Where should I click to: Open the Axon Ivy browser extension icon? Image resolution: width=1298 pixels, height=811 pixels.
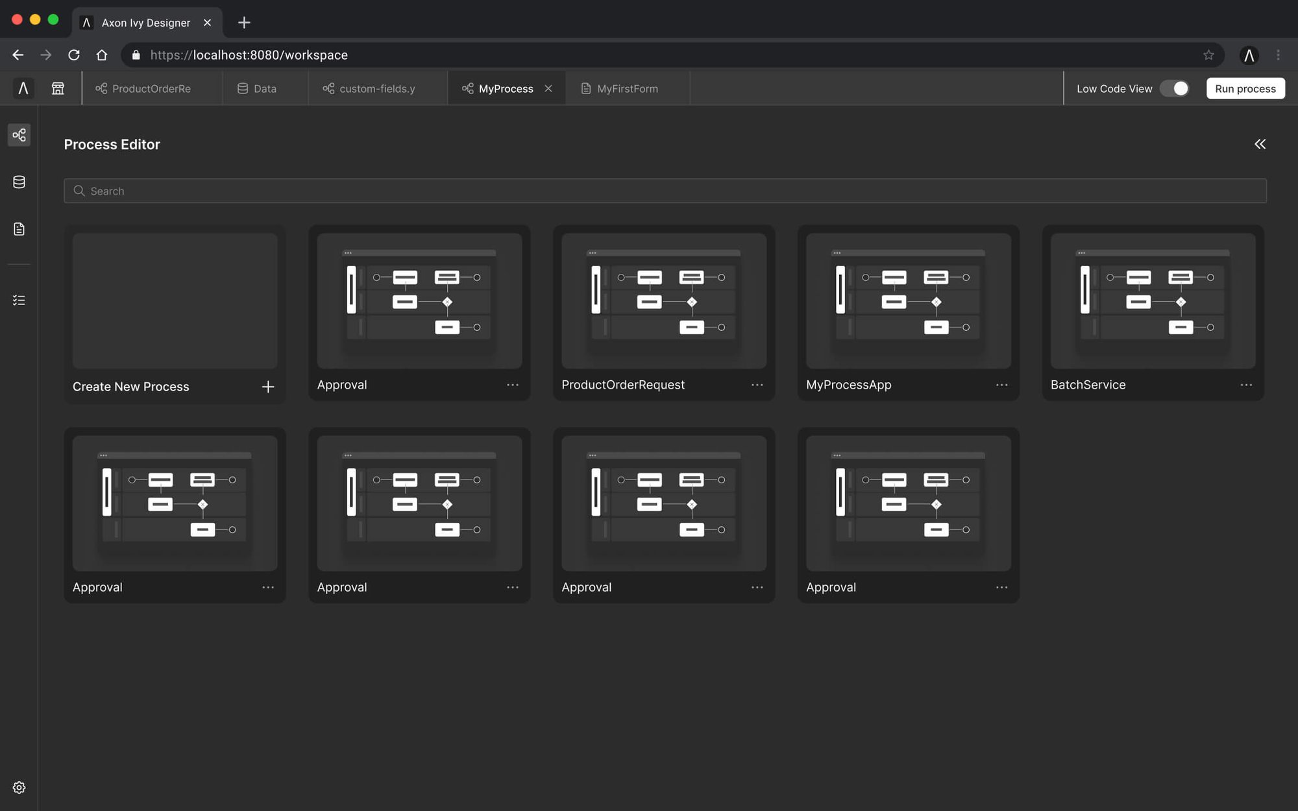coord(1249,55)
